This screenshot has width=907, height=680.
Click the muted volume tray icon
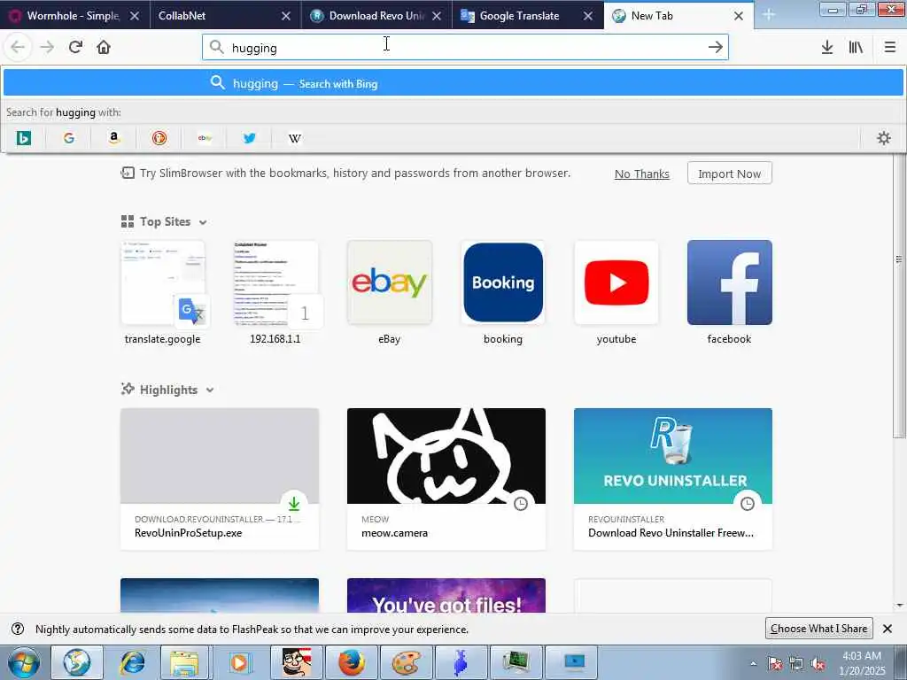(818, 664)
